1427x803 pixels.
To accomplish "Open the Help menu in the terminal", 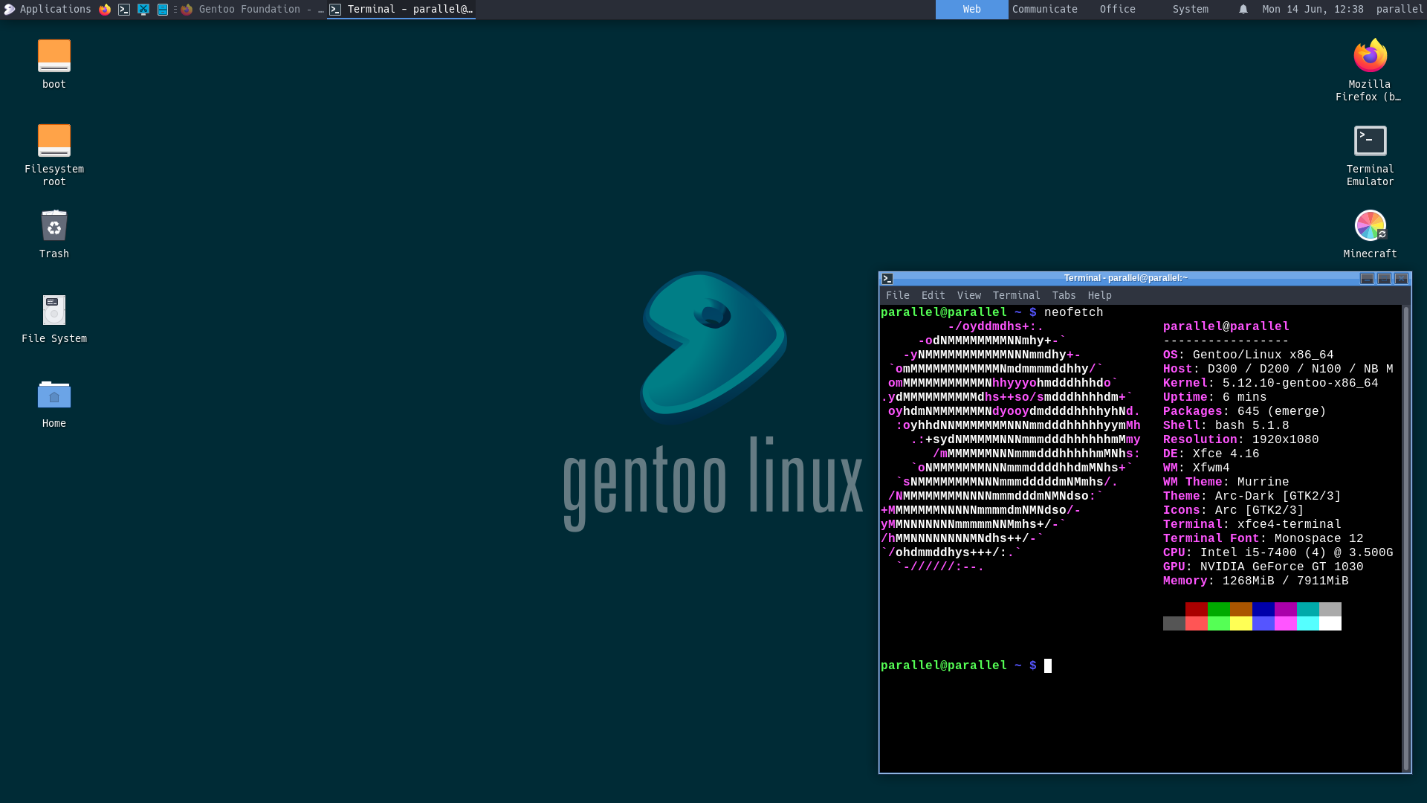I will pyautogui.click(x=1099, y=296).
